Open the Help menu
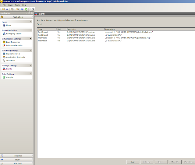 tap(24, 5)
